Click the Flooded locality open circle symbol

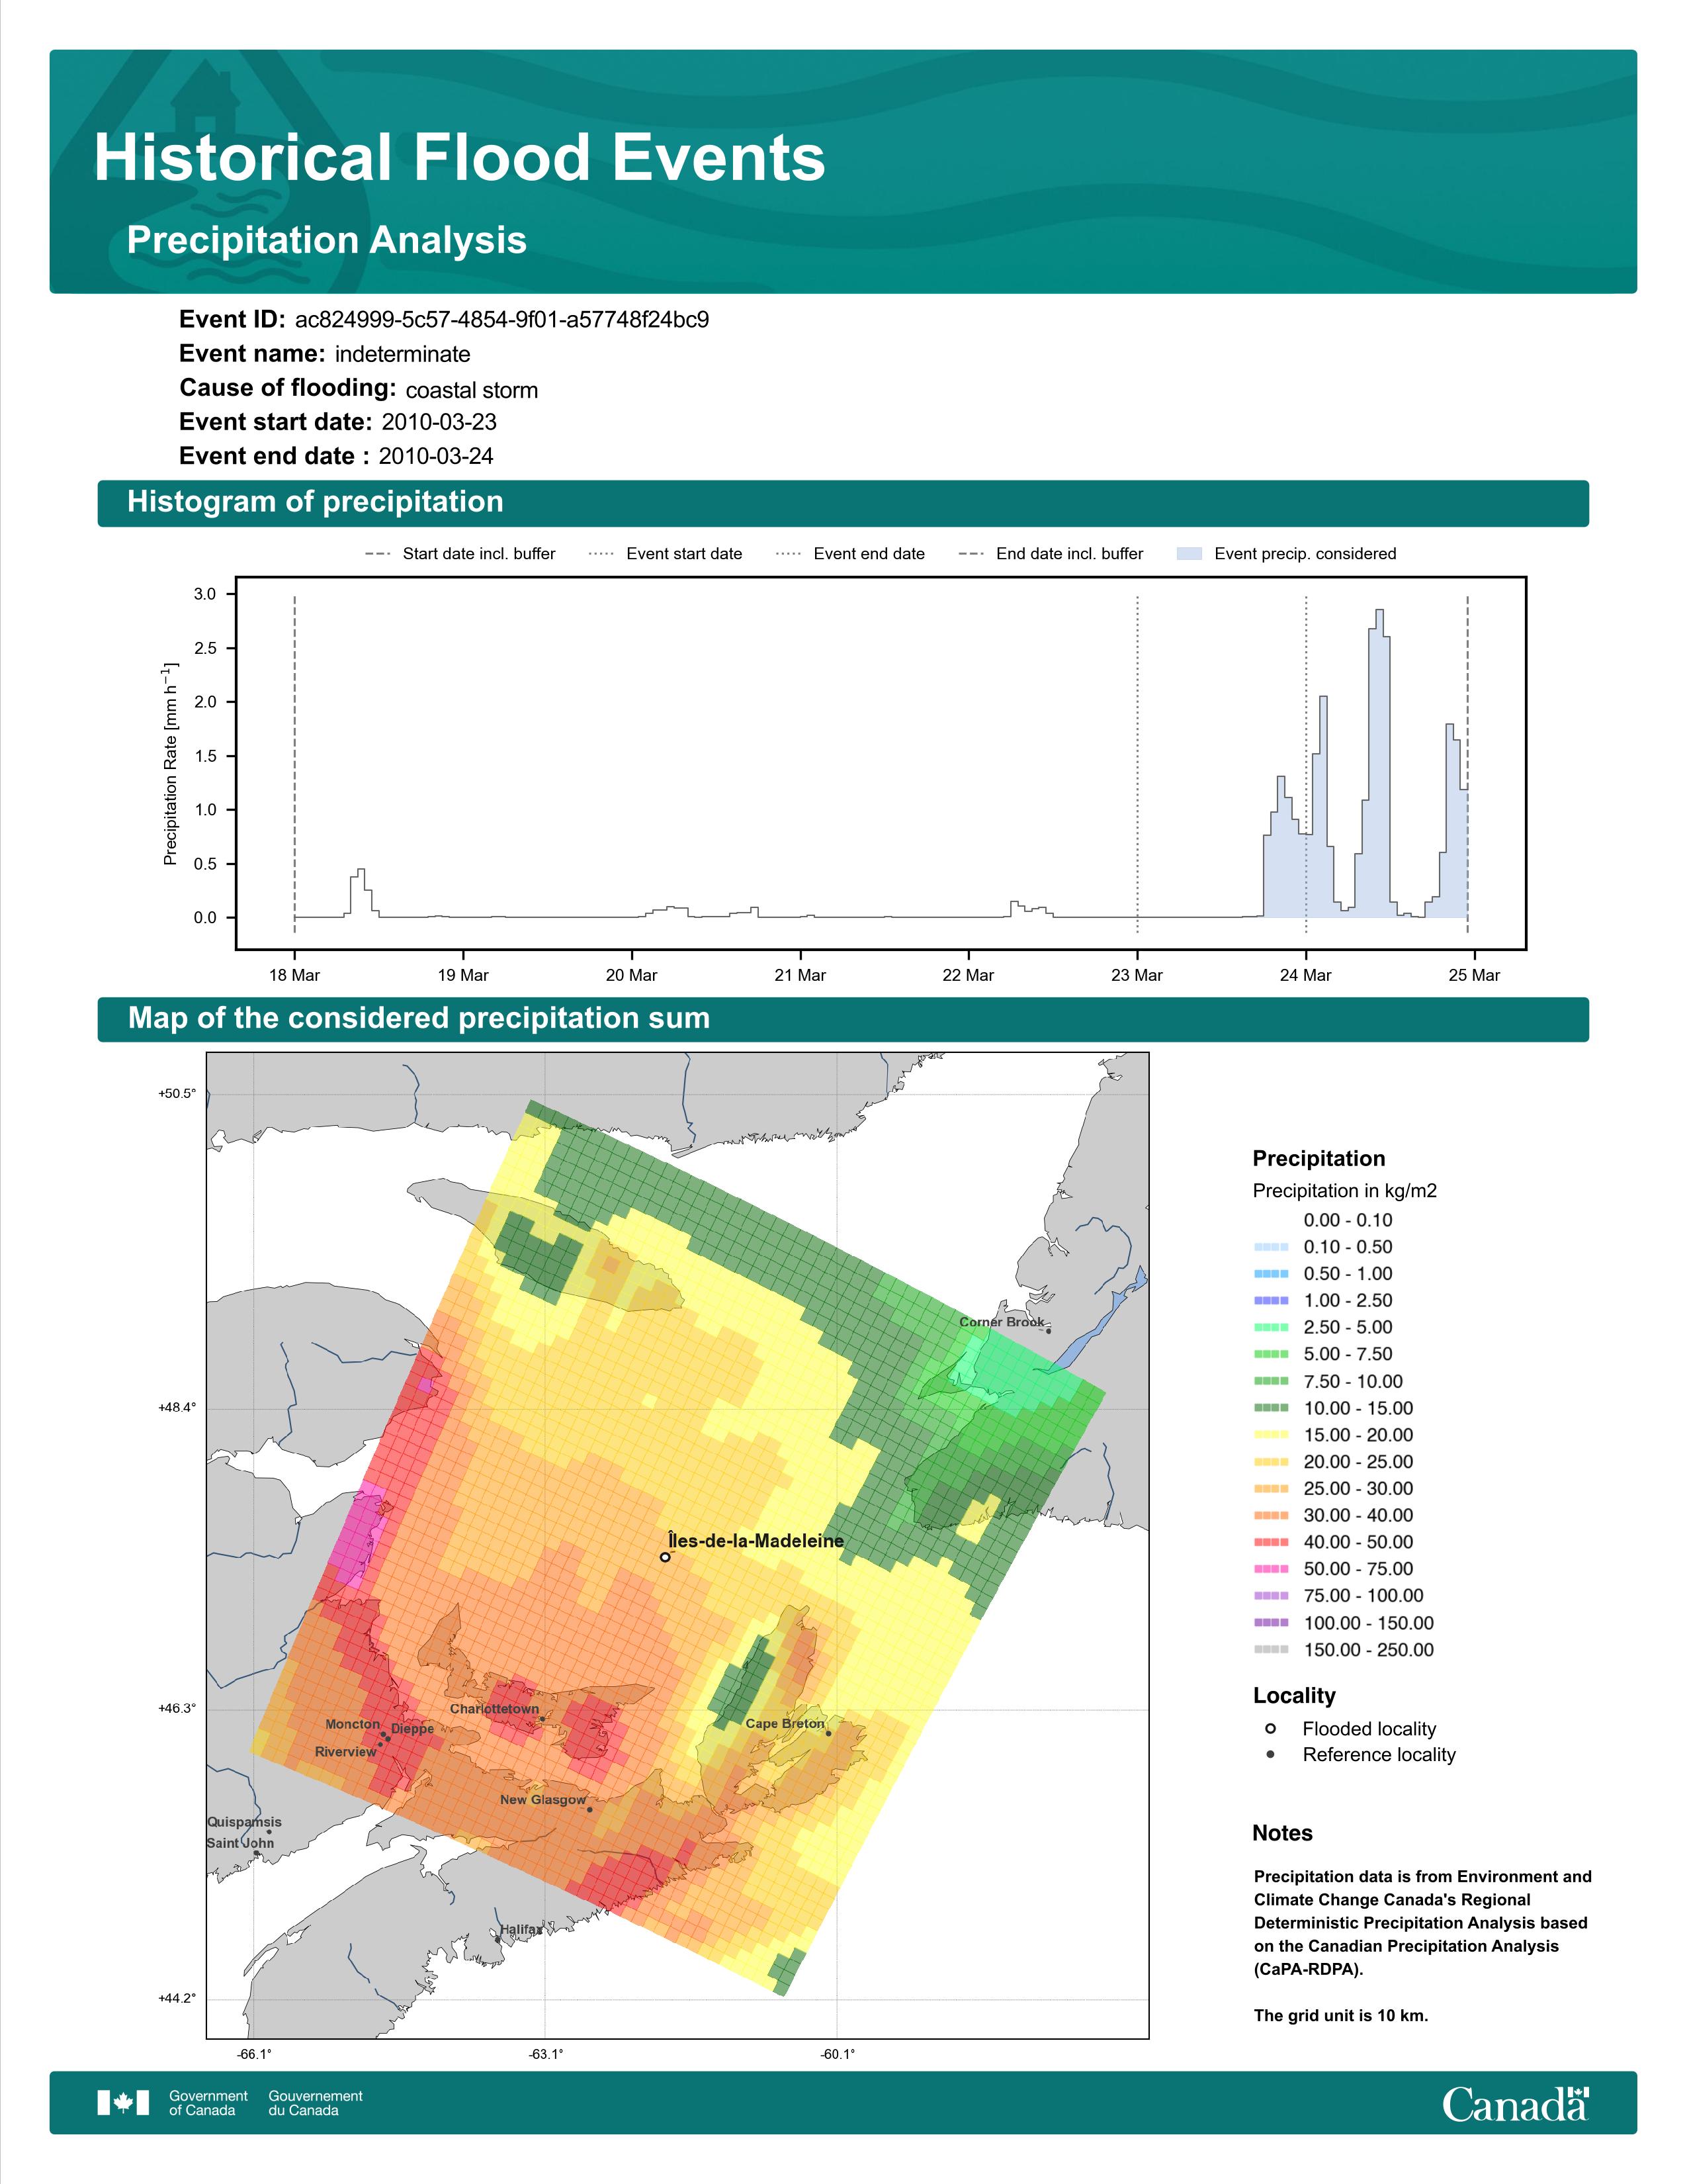coord(1270,1728)
